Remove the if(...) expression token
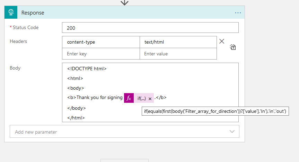 point(150,99)
